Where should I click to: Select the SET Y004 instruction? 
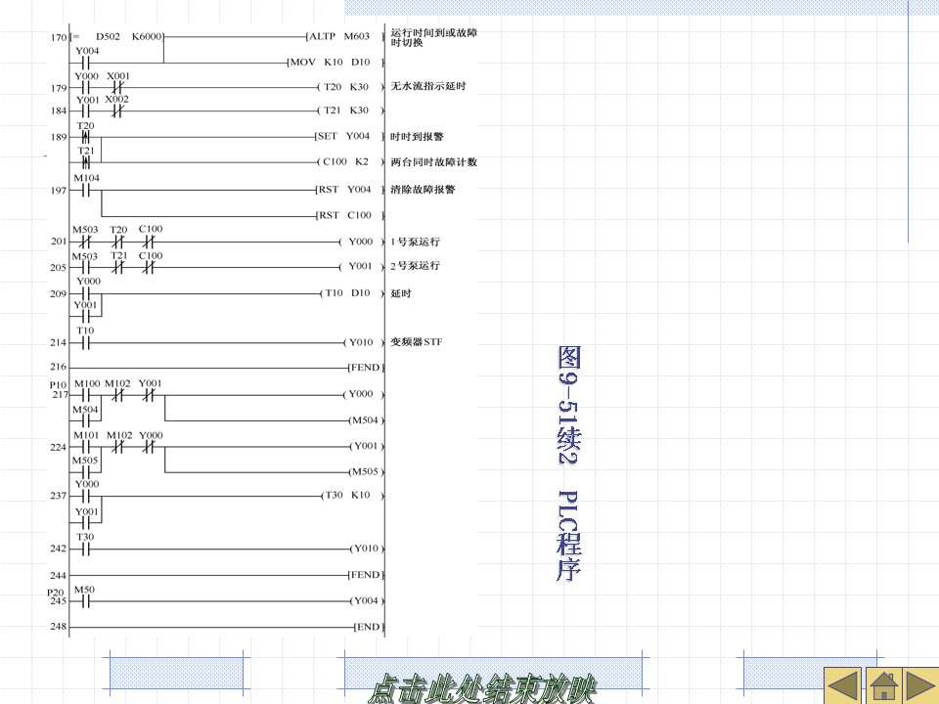(343, 137)
